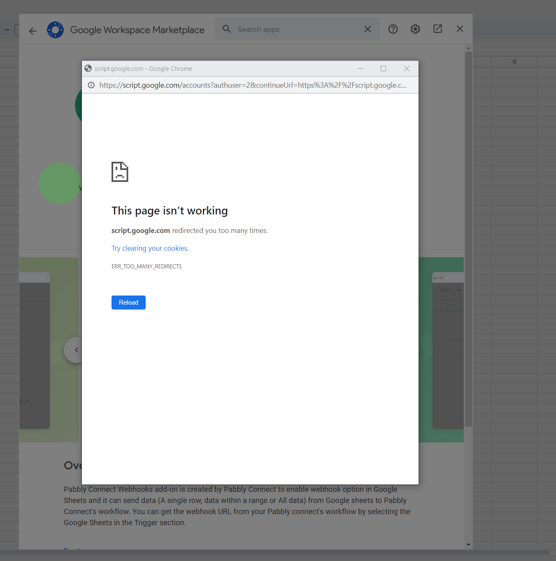Image resolution: width=556 pixels, height=561 pixels.
Task: Select column Q header in the spreadsheet
Action: tap(514, 62)
